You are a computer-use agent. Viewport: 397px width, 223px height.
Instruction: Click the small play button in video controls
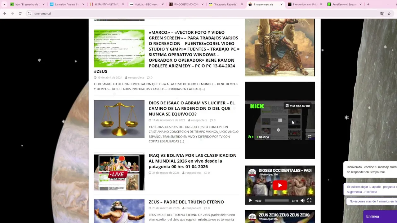pos(250,201)
